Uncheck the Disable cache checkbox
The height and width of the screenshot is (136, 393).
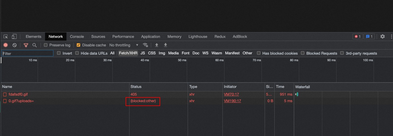(x=78, y=45)
